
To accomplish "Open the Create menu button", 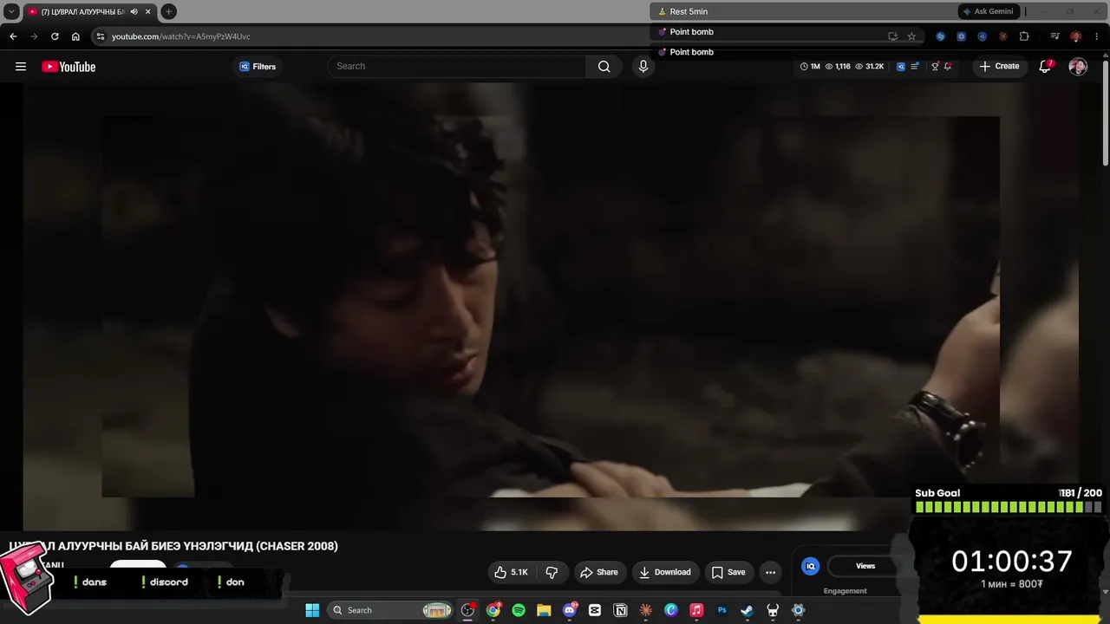I will tap(999, 67).
